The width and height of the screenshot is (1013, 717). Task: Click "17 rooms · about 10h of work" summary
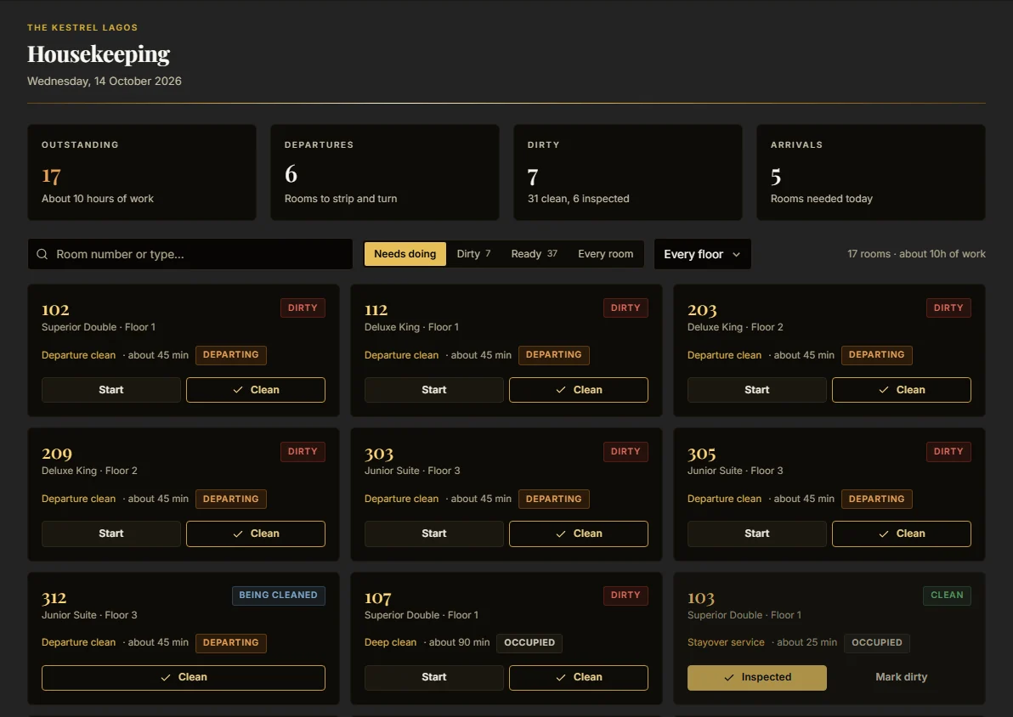[916, 255]
